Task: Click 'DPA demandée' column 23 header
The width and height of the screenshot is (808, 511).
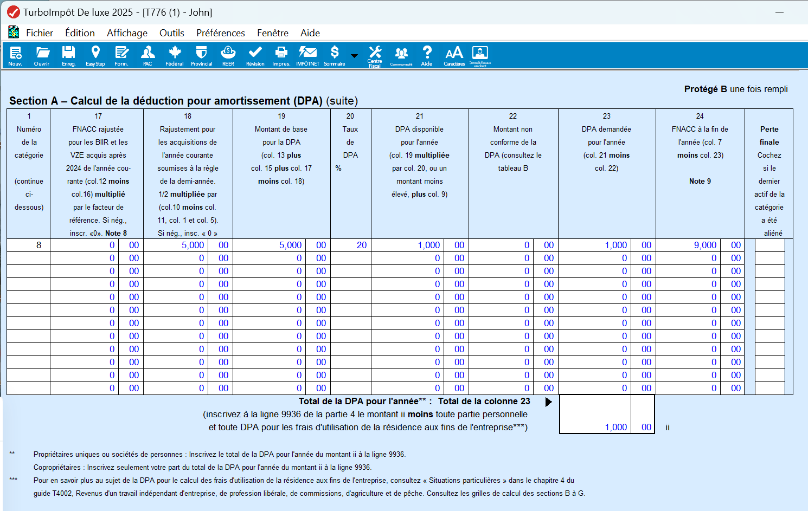Action: click(606, 129)
